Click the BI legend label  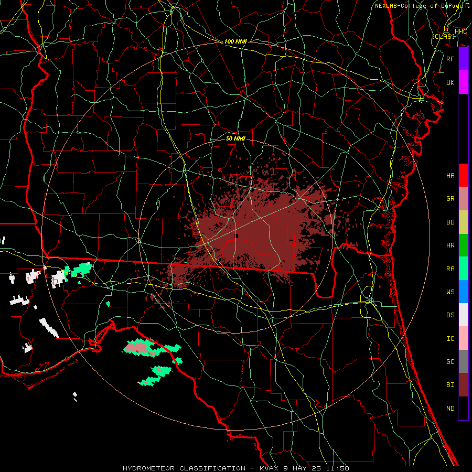pos(450,385)
